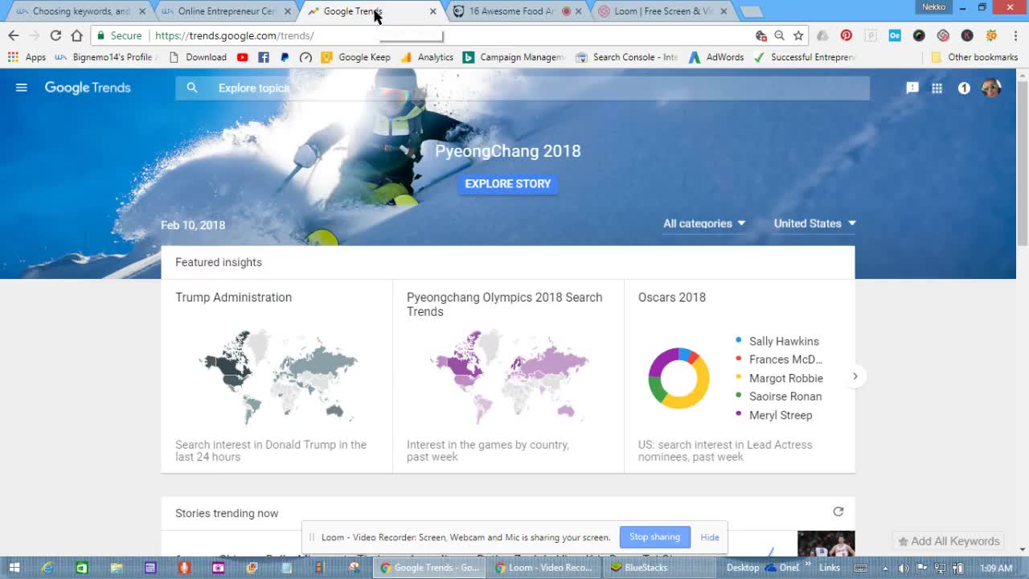This screenshot has height=579, width=1029.
Task: Open the Pinterest extension icon
Action: click(x=847, y=35)
